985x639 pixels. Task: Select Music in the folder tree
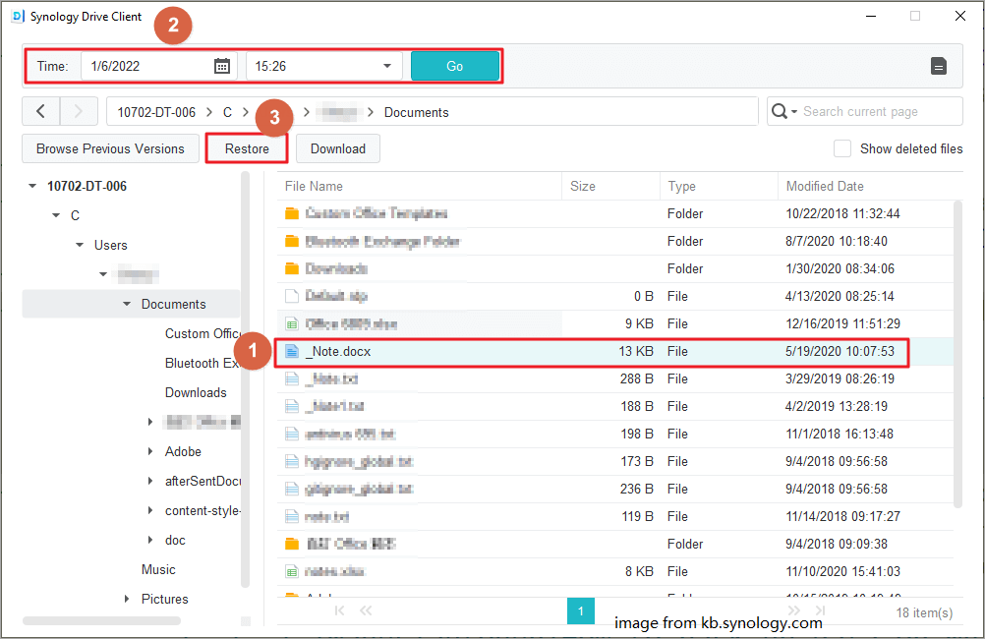[158, 569]
